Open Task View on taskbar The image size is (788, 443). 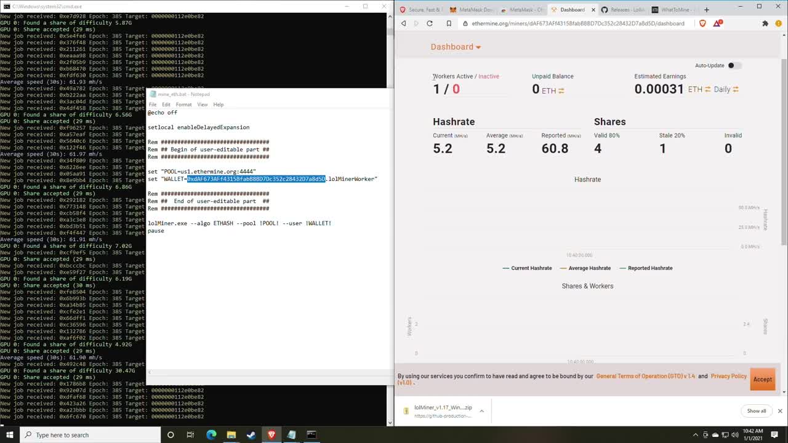190,435
